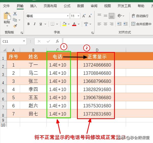This screenshot has width=153, height=143.
Task: Select cell with 13724866680
Action: click(x=97, y=64)
